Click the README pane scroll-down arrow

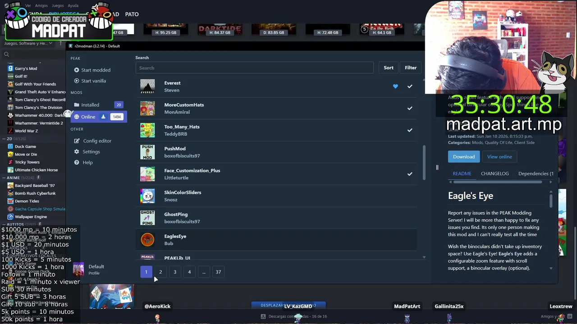tap(551, 268)
